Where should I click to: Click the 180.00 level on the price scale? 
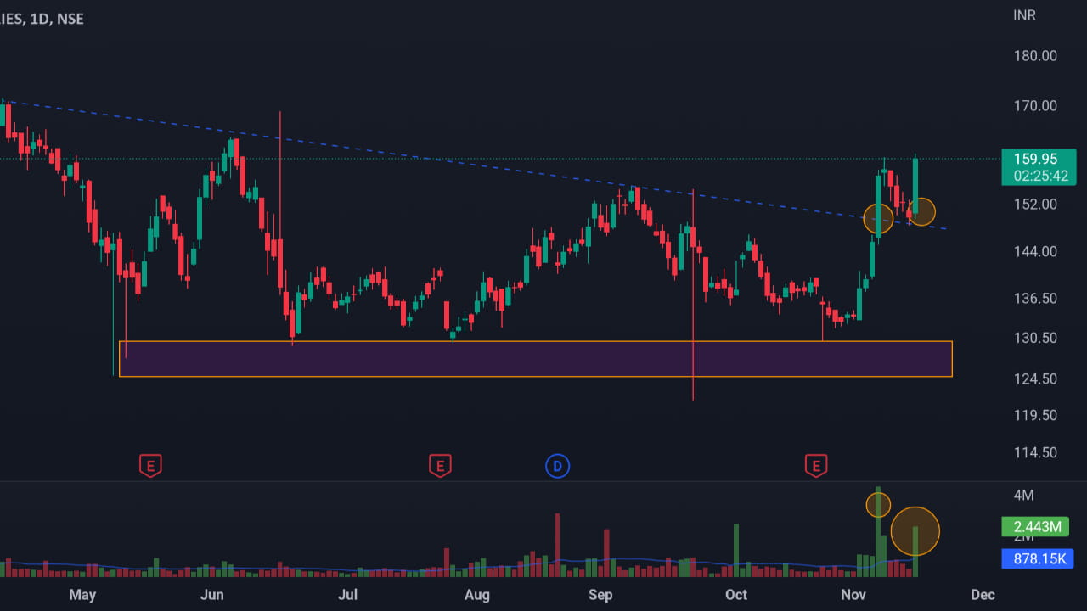pos(1035,56)
